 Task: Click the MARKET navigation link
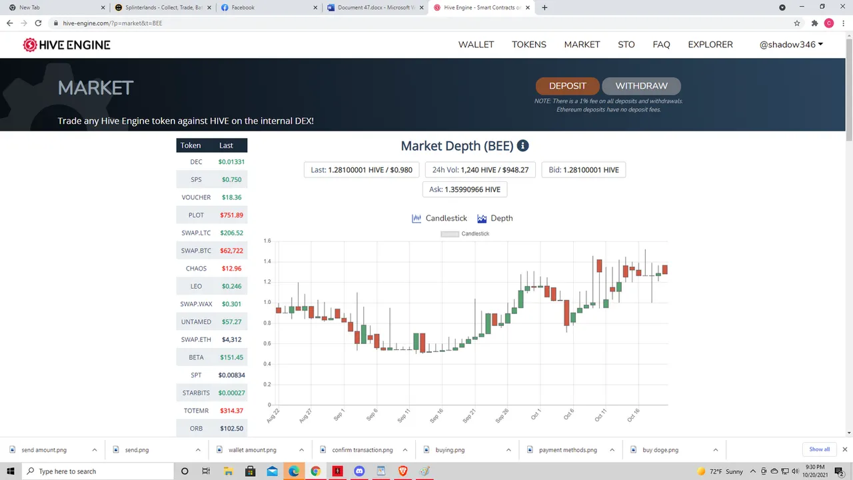pos(582,45)
